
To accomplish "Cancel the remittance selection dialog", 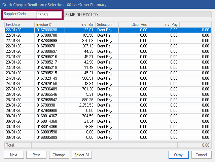I will coord(201,155).
